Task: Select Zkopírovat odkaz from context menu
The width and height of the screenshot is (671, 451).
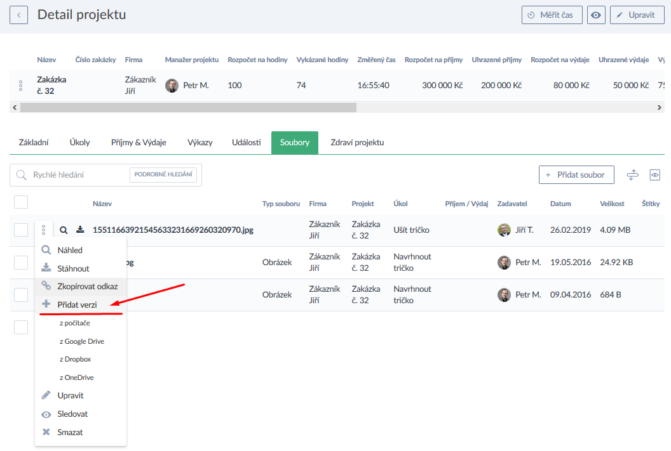Action: [x=87, y=286]
